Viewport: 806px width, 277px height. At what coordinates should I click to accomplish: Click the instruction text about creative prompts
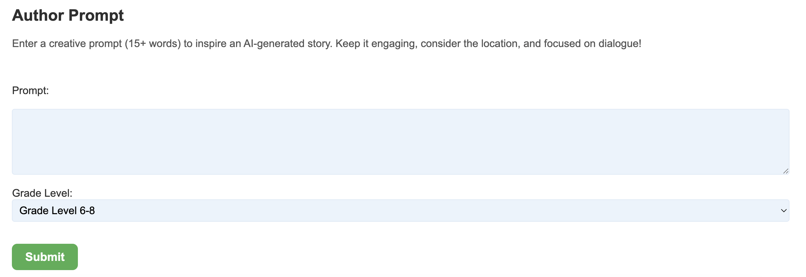point(326,43)
